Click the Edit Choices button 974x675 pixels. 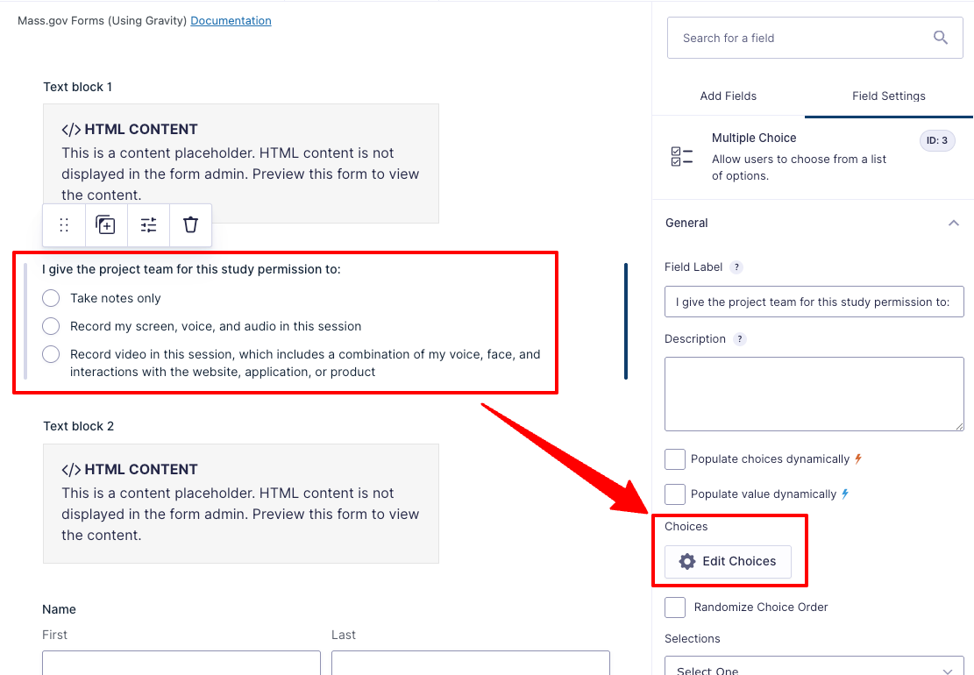click(x=728, y=562)
